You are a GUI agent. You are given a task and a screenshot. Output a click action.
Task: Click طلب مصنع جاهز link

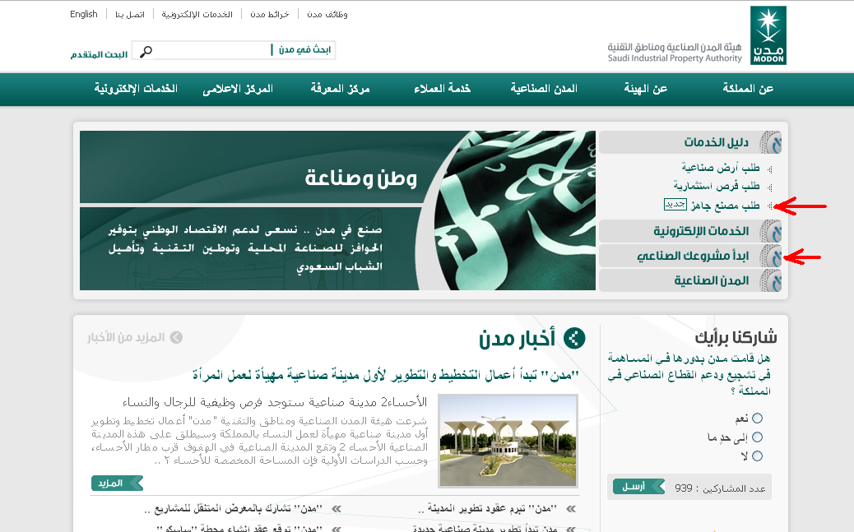tap(725, 205)
